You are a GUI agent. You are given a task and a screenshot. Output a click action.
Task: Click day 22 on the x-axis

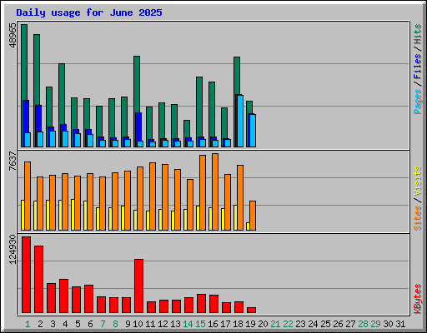pyautogui.click(x=288, y=324)
